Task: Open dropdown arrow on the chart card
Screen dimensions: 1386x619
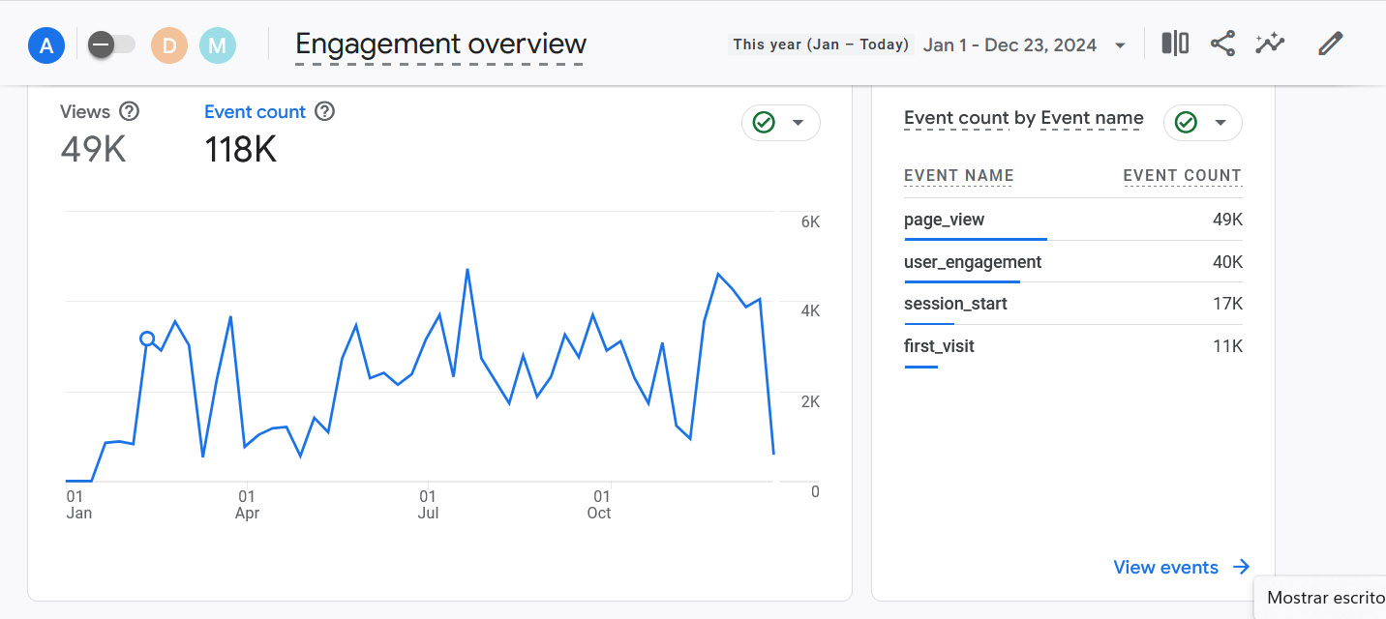Action: [798, 123]
